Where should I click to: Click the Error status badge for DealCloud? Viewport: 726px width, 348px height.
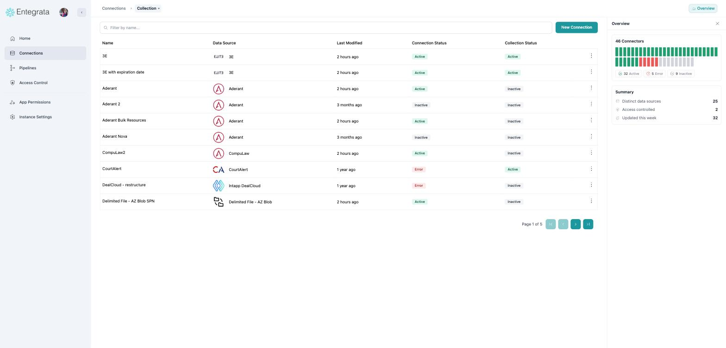coord(419,186)
